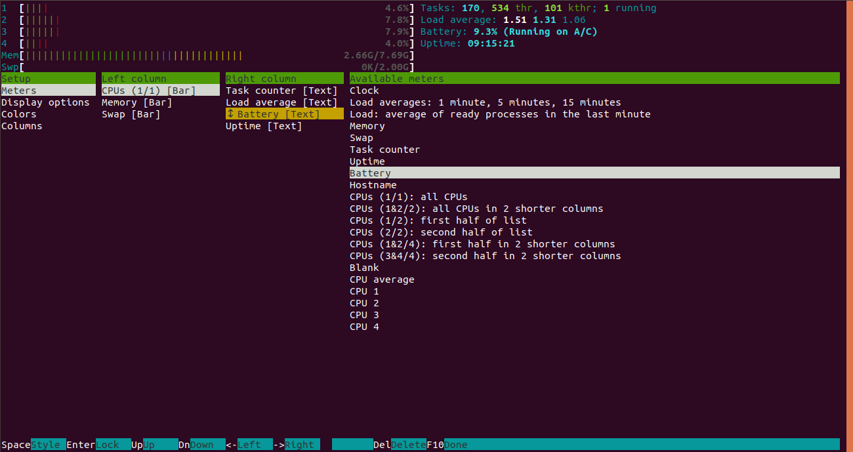
Task: Select the Meters setup category
Action: click(20, 90)
